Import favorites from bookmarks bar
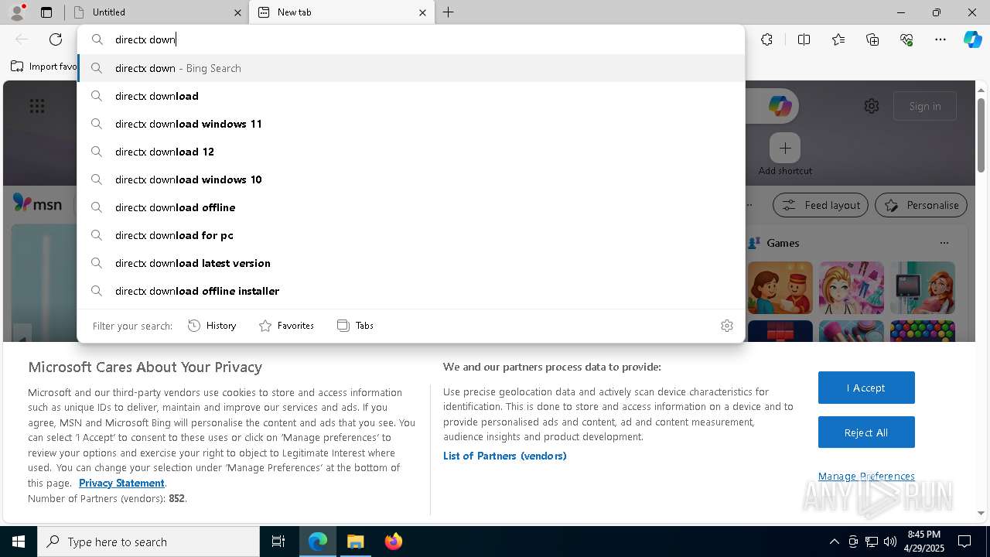Screen dimensions: 990x557 [44, 67]
